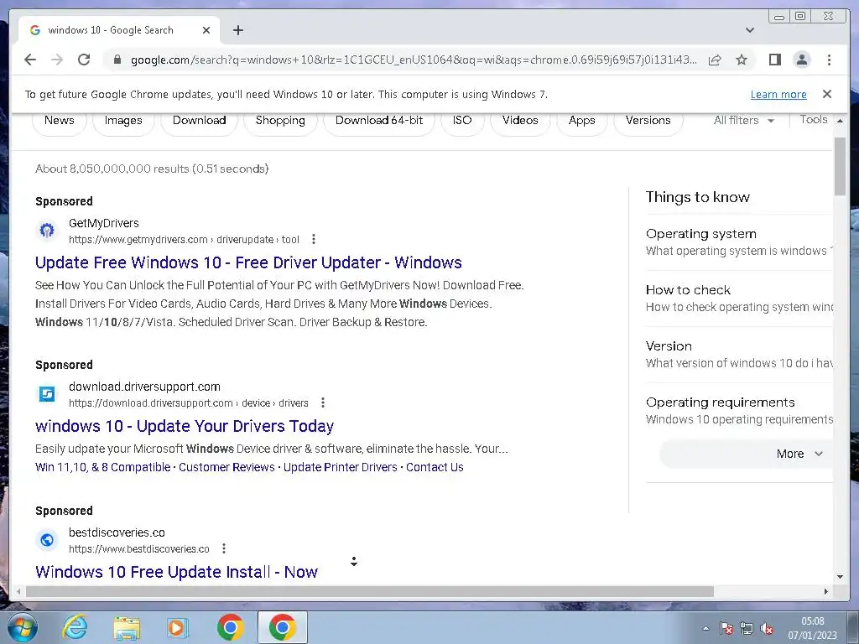Select the Apps filter chip
Screen dimensions: 859x644
coord(582,120)
